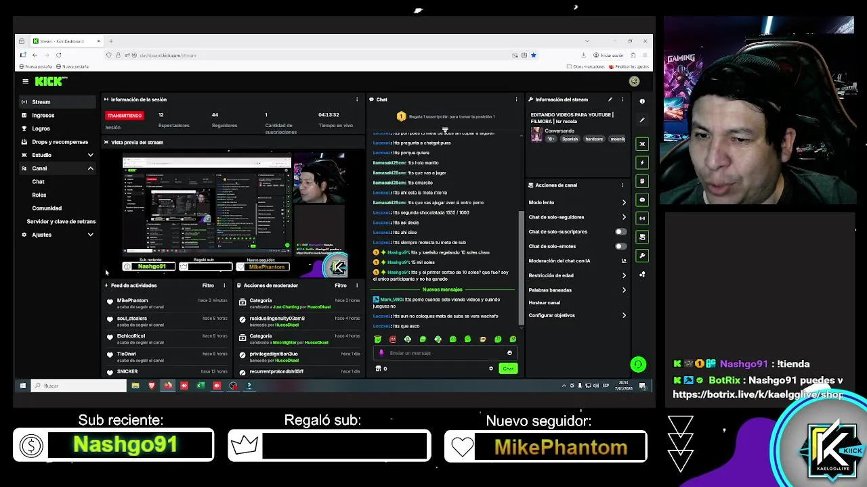
Task: Click the pencil icon in the right sidebar
Action: pos(643,120)
